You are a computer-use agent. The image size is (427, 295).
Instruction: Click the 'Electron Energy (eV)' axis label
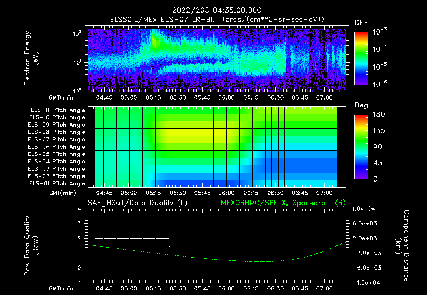[31, 58]
